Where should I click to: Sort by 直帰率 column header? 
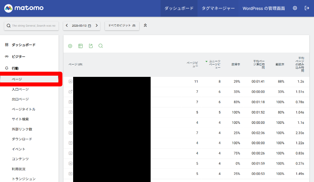tap(236, 65)
